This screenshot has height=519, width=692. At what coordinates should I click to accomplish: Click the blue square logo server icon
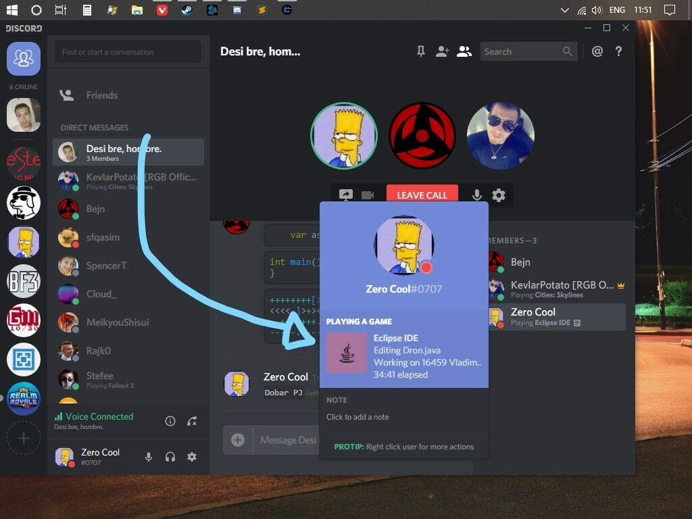24,360
